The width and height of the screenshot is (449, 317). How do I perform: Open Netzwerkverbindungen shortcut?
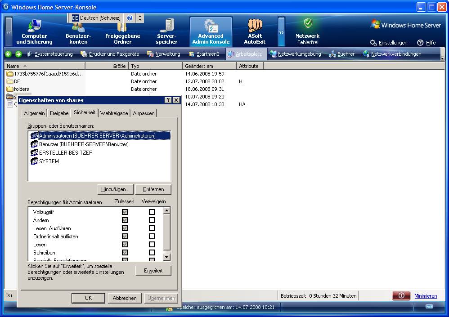coord(392,54)
